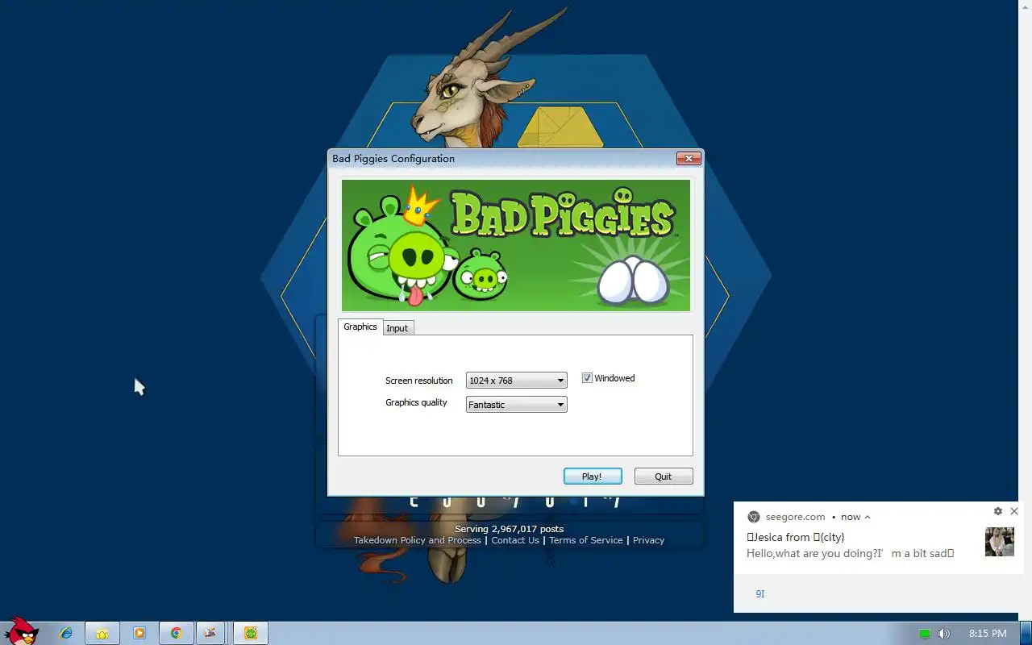Switch to Chrome in the taskbar
1032x645 pixels.
point(176,633)
